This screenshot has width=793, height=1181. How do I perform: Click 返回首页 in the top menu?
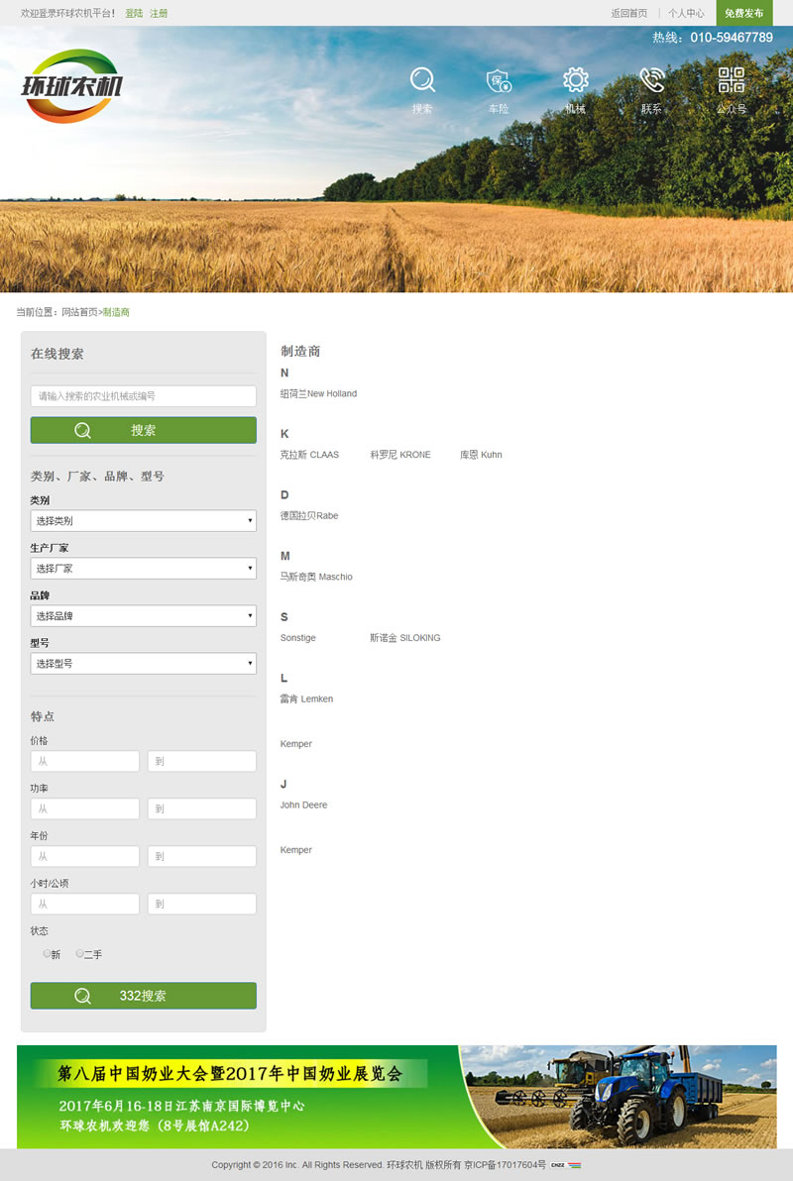click(x=628, y=14)
